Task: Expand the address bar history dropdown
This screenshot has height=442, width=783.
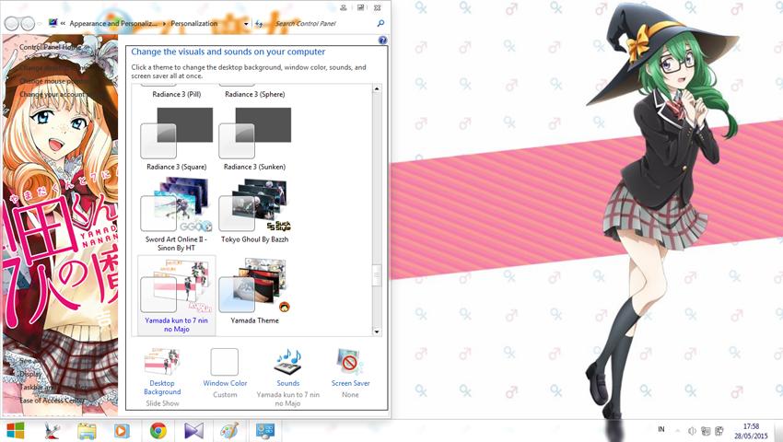Action: (x=246, y=23)
